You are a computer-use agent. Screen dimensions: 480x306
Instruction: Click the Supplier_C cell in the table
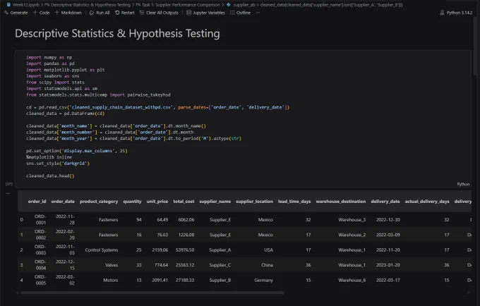[220, 264]
